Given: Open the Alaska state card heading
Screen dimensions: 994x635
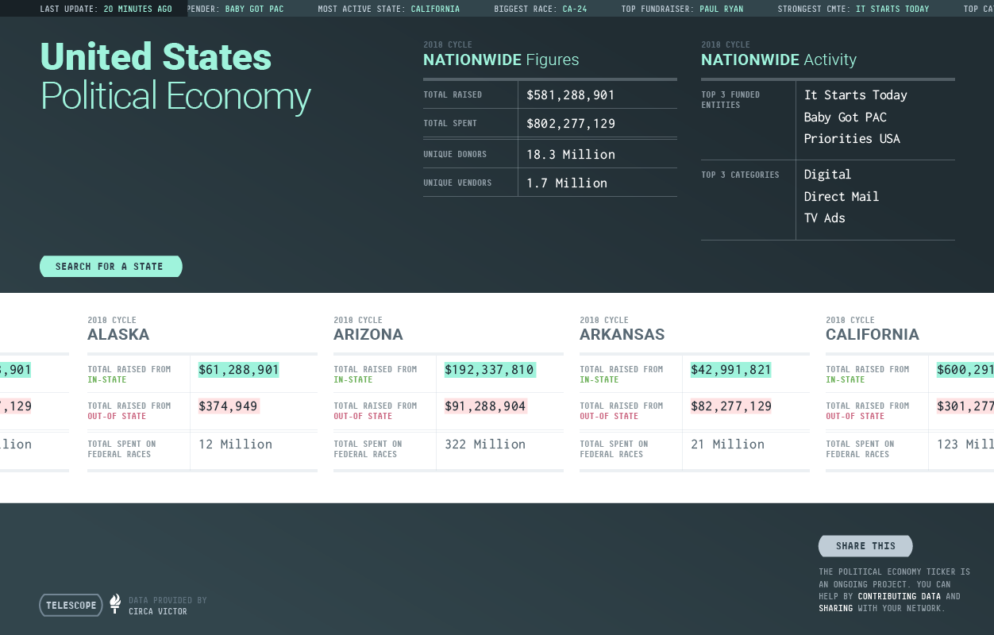Looking at the screenshot, I should pyautogui.click(x=118, y=334).
